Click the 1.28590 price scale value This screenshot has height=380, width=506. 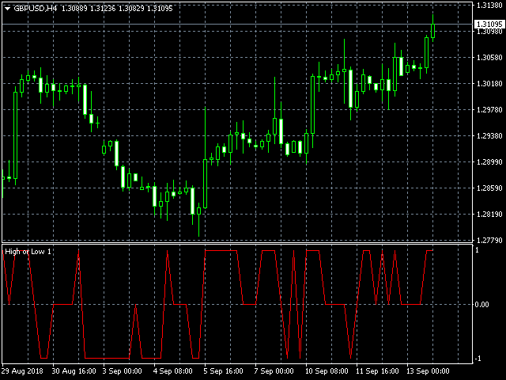(x=489, y=188)
